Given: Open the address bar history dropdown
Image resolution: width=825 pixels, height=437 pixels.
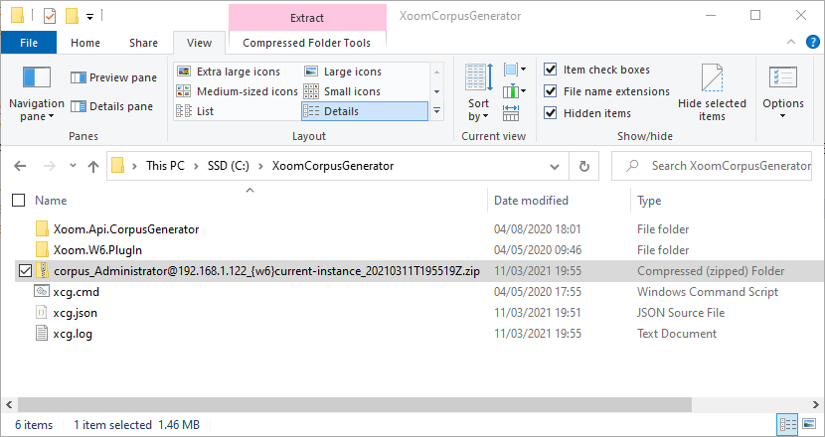Looking at the screenshot, I should click(x=554, y=167).
